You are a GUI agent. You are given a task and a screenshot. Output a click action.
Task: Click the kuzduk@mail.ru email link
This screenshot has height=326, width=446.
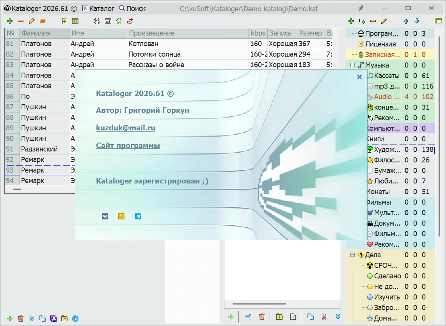(x=125, y=128)
